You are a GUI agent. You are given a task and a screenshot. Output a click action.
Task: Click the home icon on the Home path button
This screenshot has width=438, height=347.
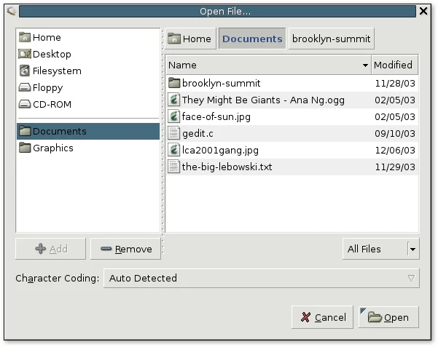[x=174, y=39]
